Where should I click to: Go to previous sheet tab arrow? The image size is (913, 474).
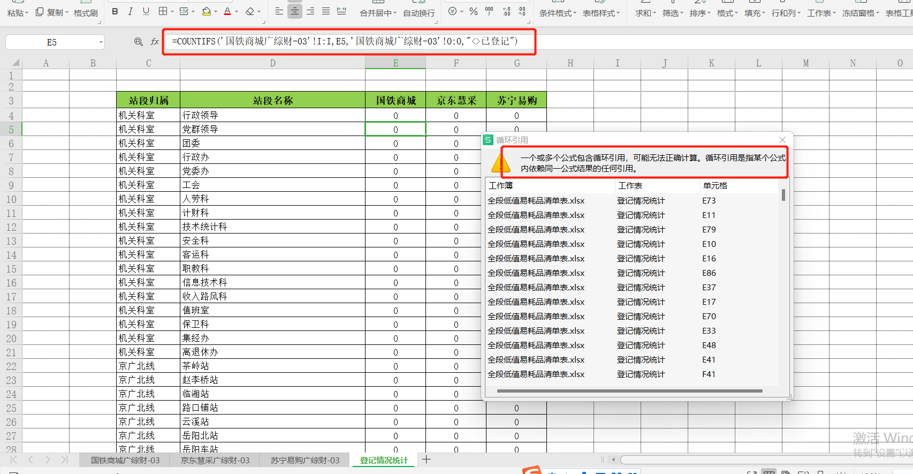click(x=31, y=460)
